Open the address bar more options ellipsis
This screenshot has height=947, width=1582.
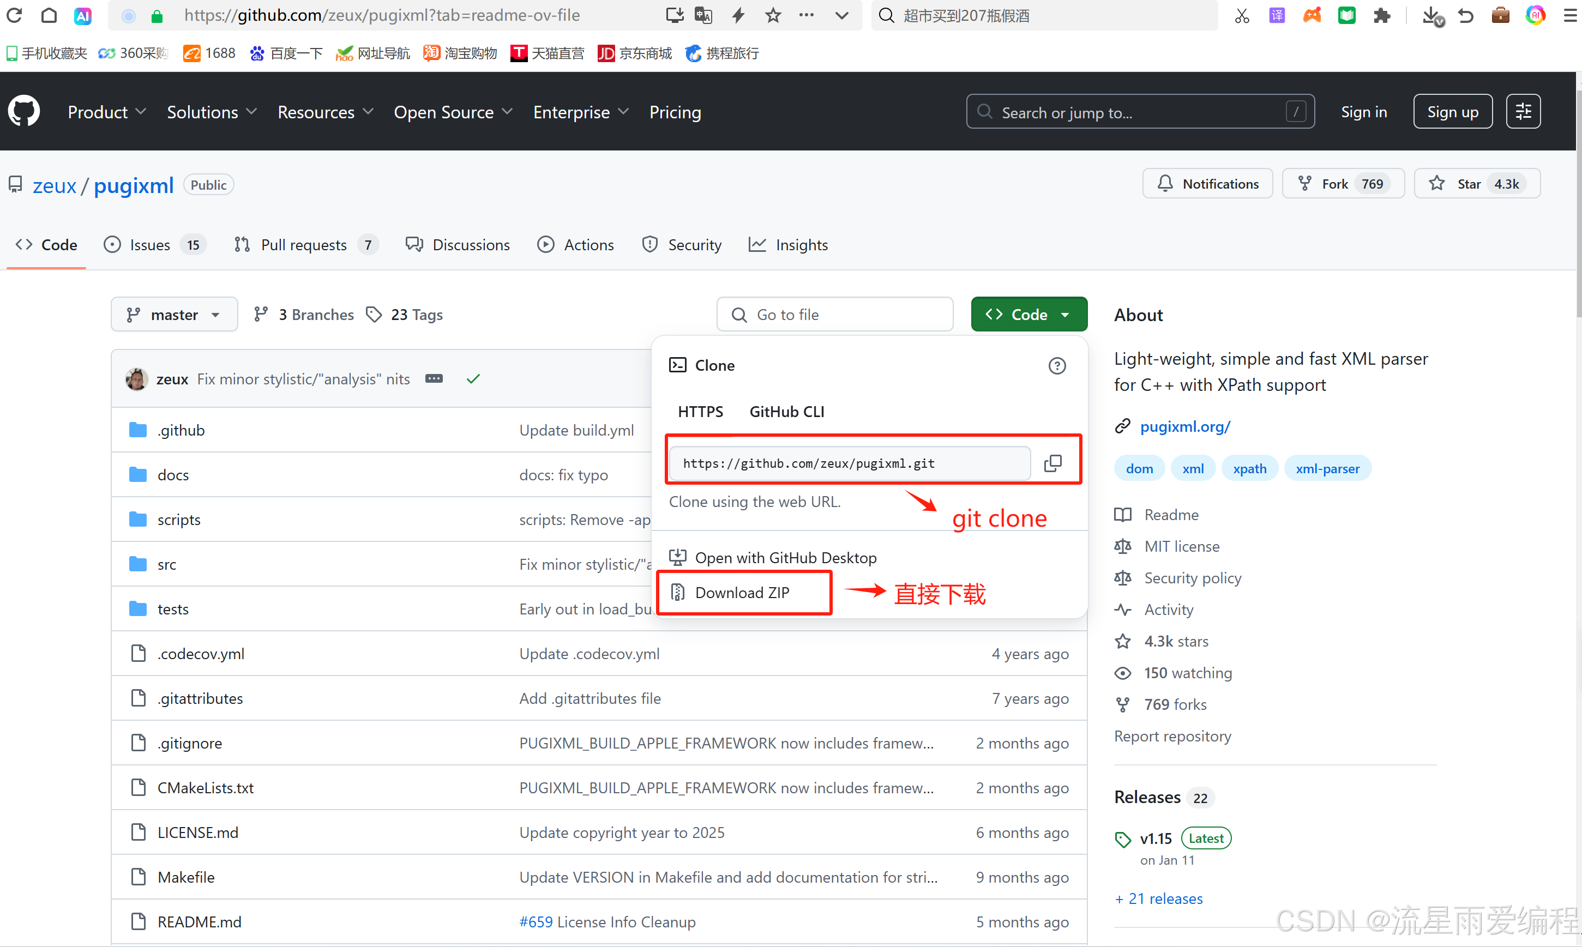pos(807,15)
